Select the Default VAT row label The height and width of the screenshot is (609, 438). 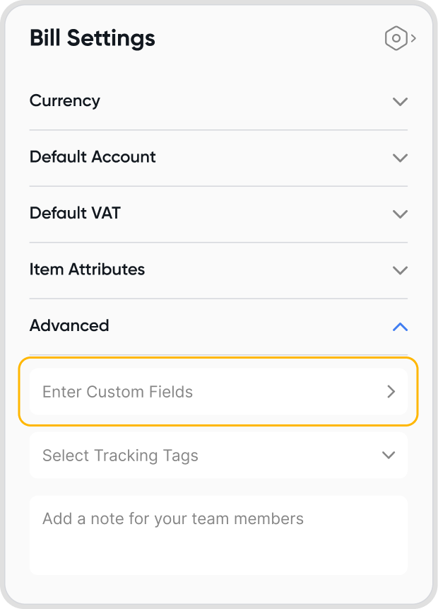[x=75, y=213]
